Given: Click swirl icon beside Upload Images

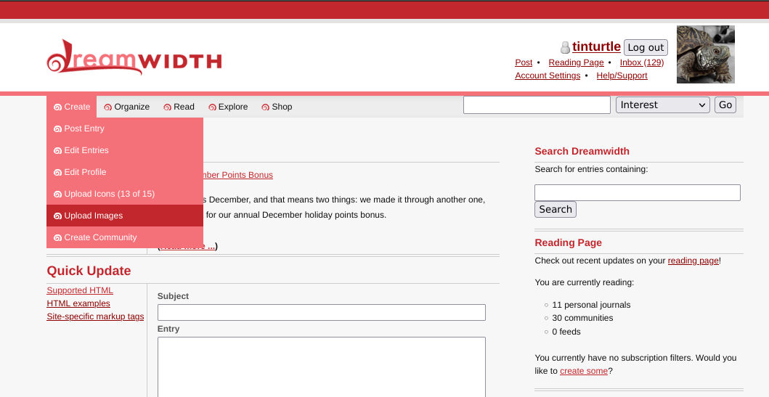Looking at the screenshot, I should pyautogui.click(x=58, y=216).
